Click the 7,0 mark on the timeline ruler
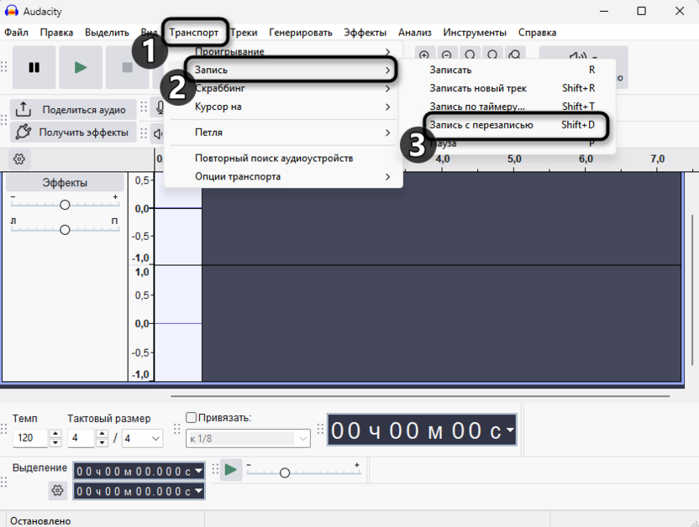The image size is (699, 527). click(x=657, y=159)
